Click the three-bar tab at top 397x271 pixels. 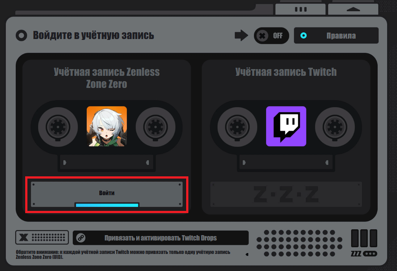coord(300,9)
